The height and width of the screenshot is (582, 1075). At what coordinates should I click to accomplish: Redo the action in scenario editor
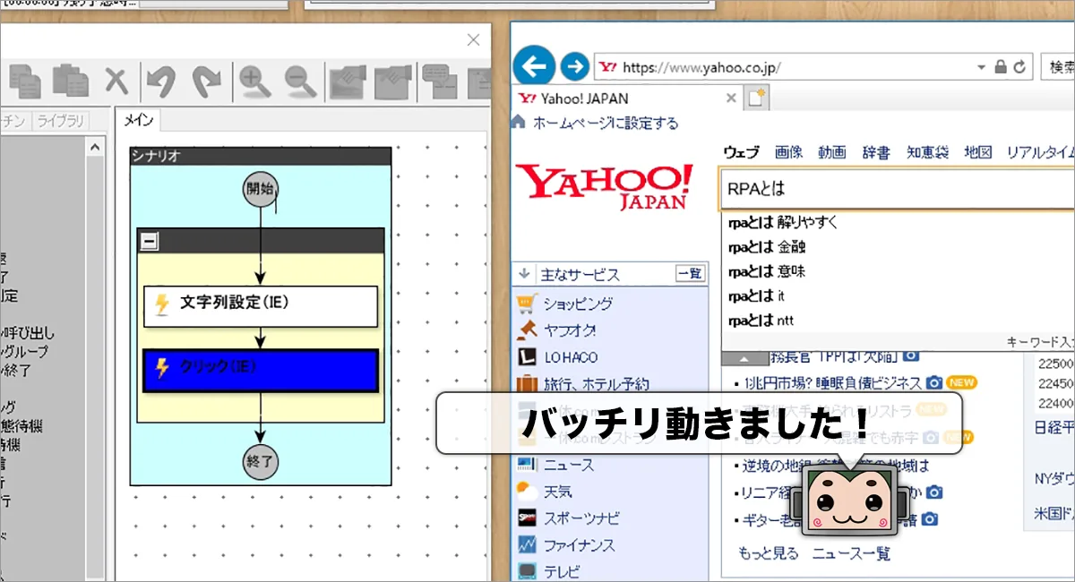(x=207, y=81)
